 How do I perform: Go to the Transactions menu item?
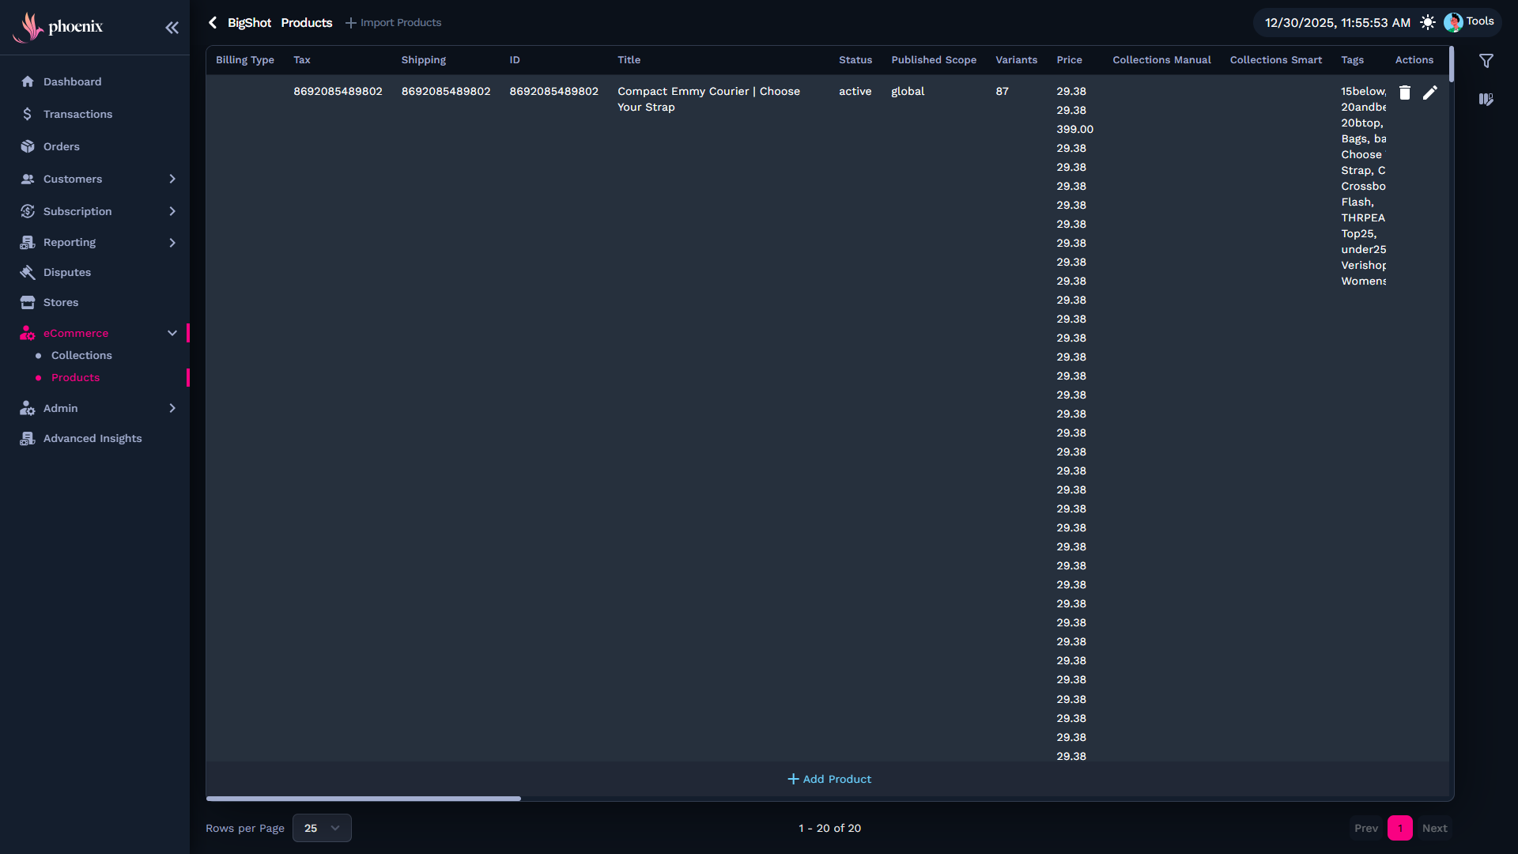pos(77,114)
